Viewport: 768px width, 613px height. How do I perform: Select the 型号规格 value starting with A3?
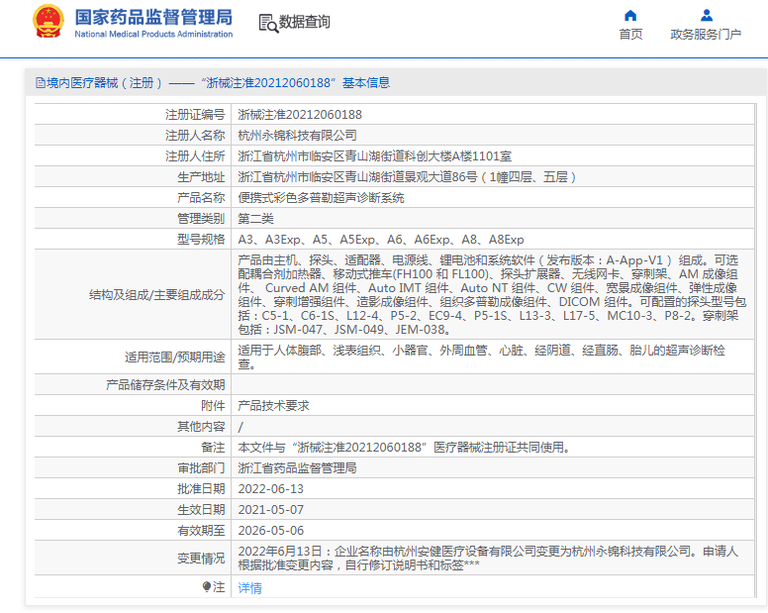click(381, 240)
